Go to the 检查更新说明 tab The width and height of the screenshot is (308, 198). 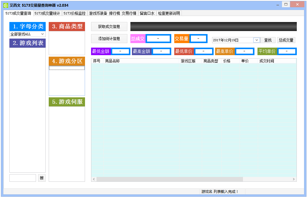coord(169,13)
